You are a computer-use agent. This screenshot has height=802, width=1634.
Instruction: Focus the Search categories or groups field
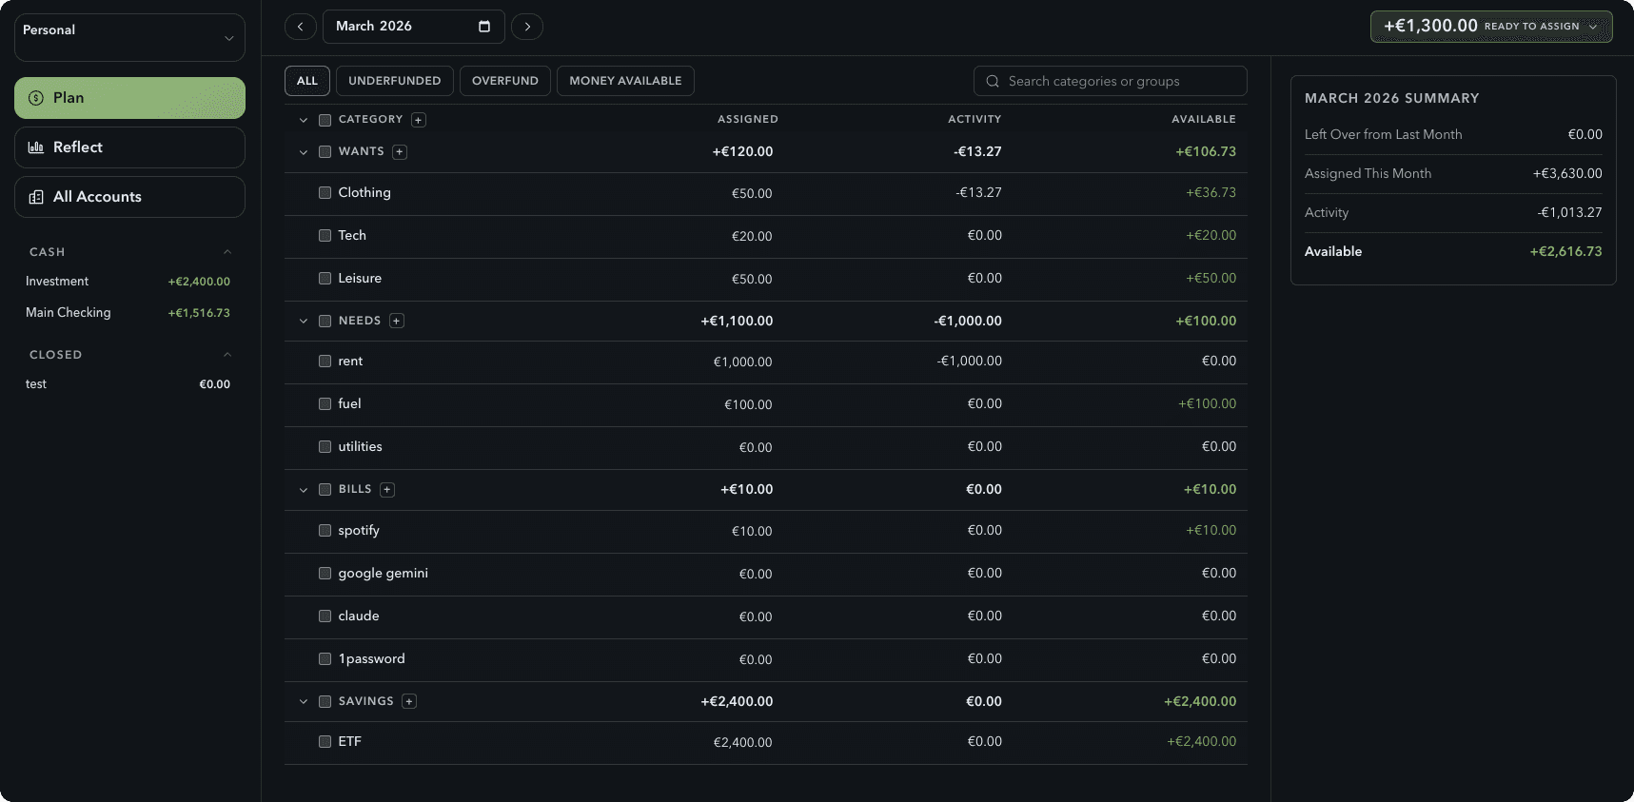1111,81
